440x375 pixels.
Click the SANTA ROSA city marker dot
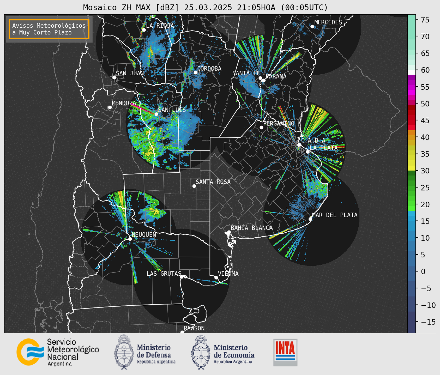[194, 186]
